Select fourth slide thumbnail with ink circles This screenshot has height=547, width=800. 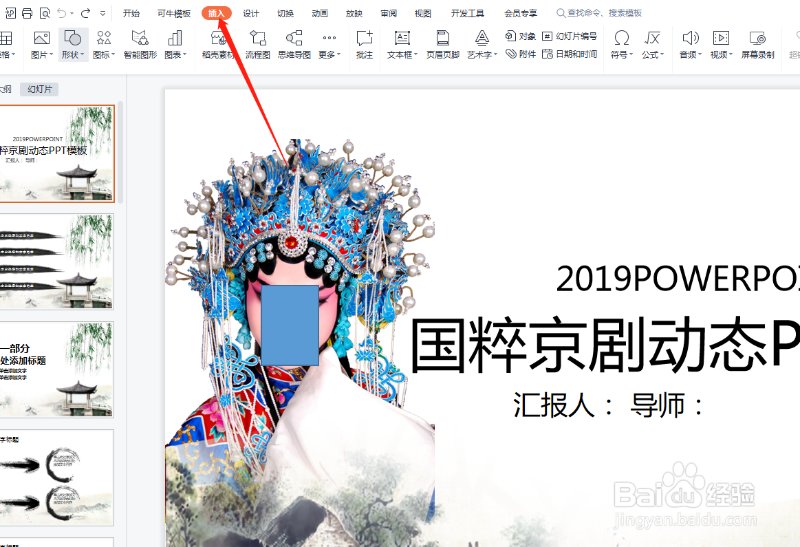[x=56, y=478]
